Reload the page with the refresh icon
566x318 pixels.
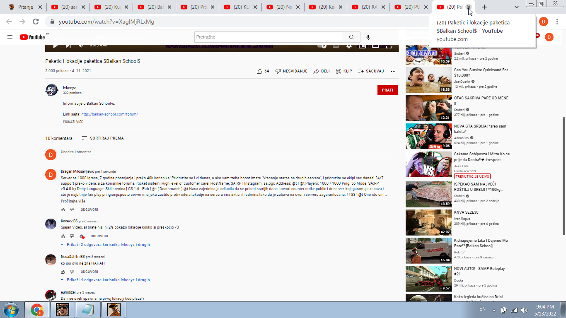click(36, 22)
